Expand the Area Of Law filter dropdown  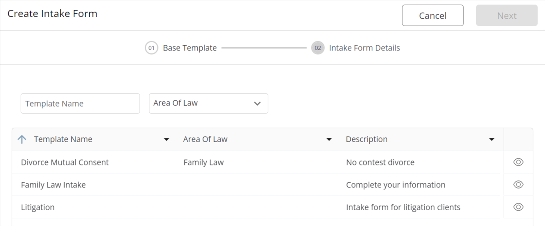point(209,103)
